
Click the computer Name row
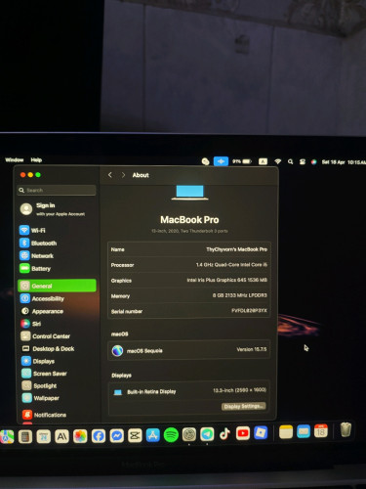[x=189, y=249]
